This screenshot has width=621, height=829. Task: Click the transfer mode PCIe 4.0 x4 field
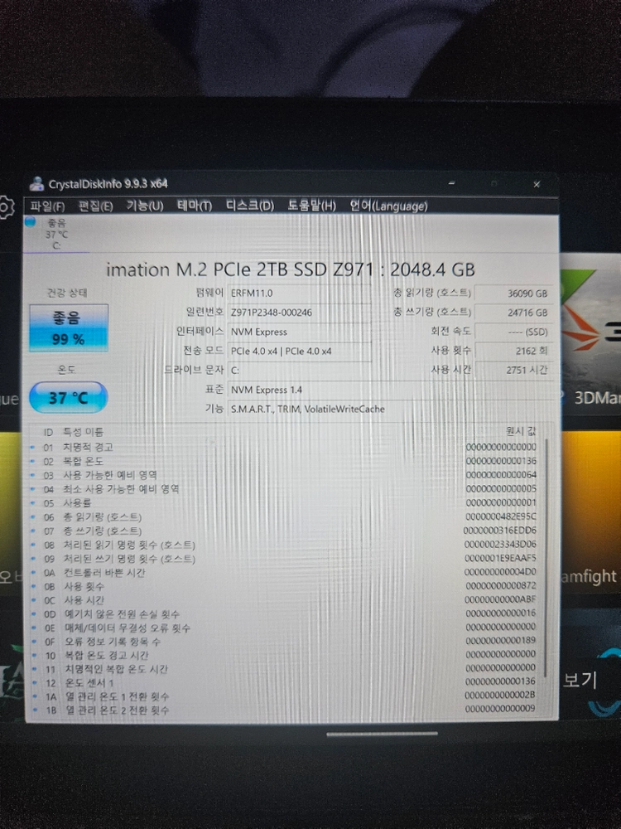tap(299, 351)
